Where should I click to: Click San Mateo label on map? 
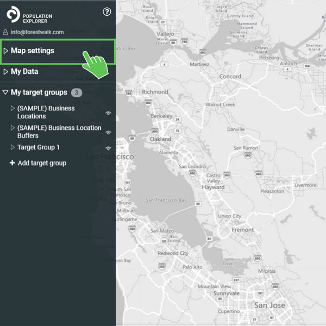pos(162,231)
